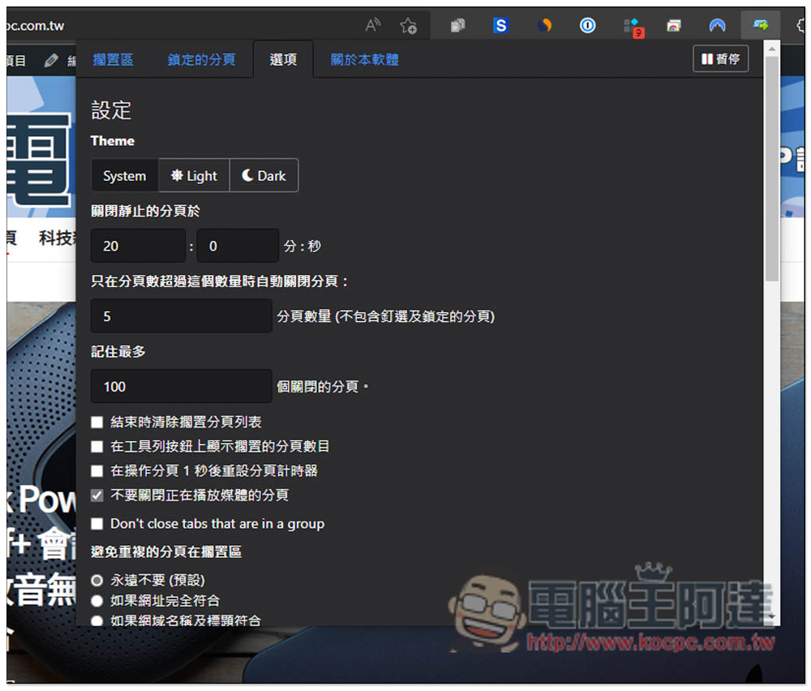Viewport: 811px width, 691px height.
Task: Click the Tab Wrangler extension icon
Action: point(761,25)
